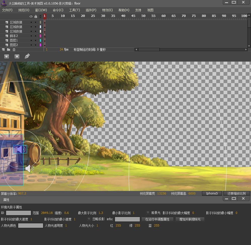Select the white speaker icon on canvas
251x245 pixels.
(x=30, y=168)
